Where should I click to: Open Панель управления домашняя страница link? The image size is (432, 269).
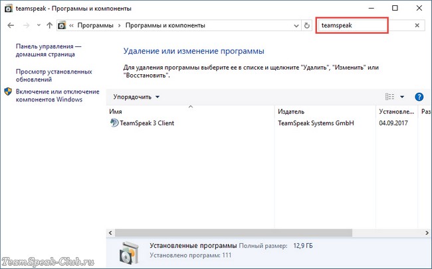[49, 50]
